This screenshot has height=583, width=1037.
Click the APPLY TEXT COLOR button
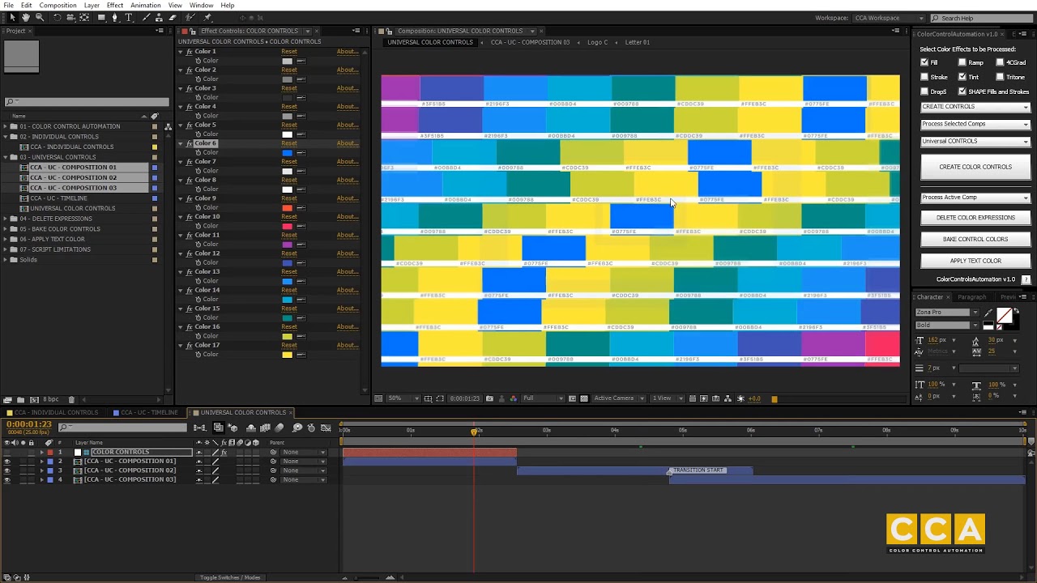point(975,261)
